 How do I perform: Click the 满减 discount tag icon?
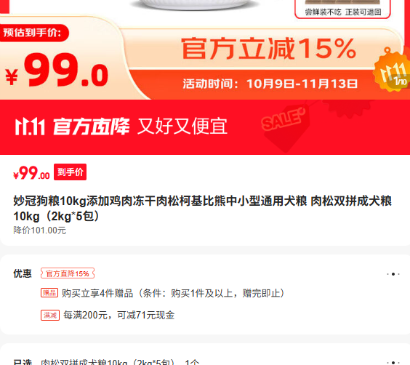(x=50, y=315)
